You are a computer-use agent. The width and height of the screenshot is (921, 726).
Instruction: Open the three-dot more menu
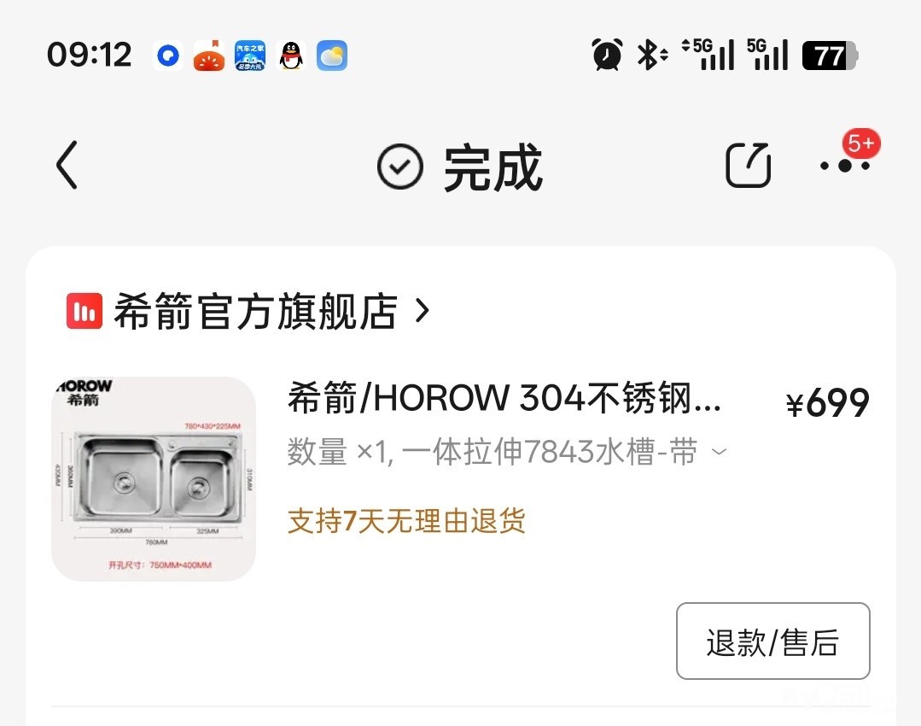pyautogui.click(x=845, y=166)
